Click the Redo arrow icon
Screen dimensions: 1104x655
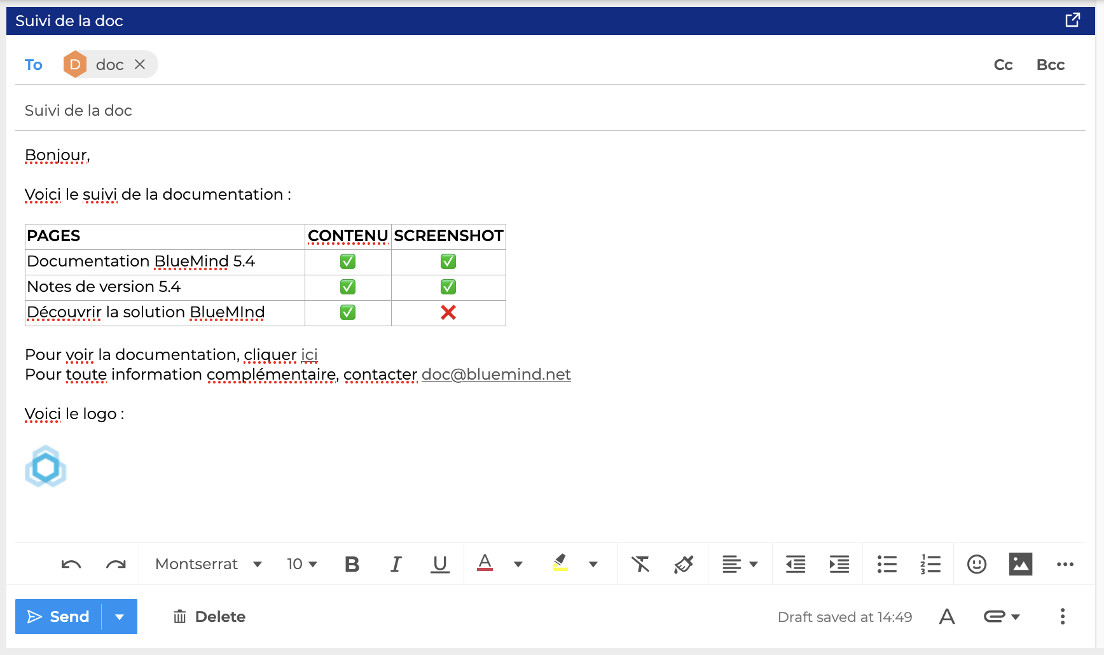116,564
